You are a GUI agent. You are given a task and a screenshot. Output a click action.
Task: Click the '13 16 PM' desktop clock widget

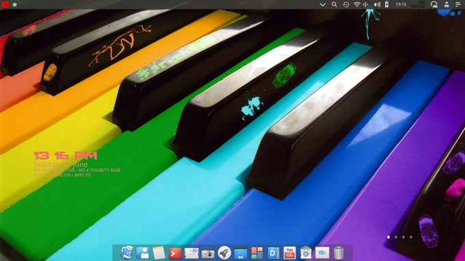(x=66, y=155)
